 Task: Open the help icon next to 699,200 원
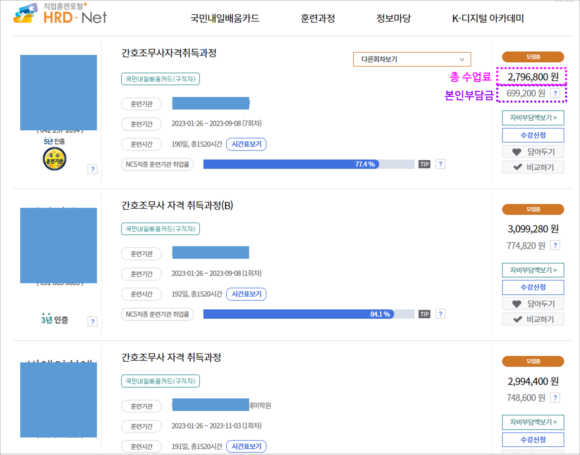pyautogui.click(x=556, y=93)
